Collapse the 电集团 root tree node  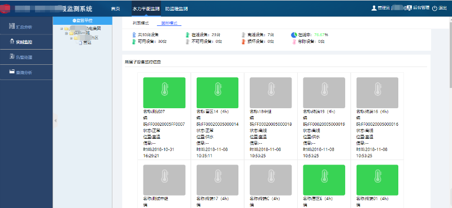pyautogui.click(x=62, y=29)
